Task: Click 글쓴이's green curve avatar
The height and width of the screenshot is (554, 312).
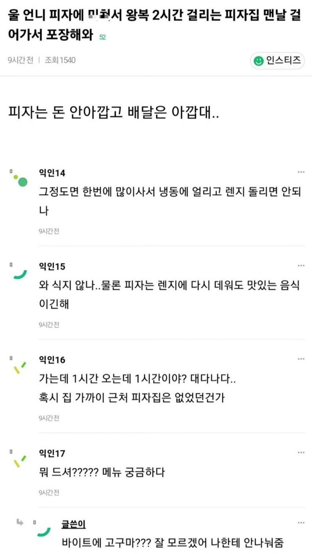Action: tap(44, 531)
